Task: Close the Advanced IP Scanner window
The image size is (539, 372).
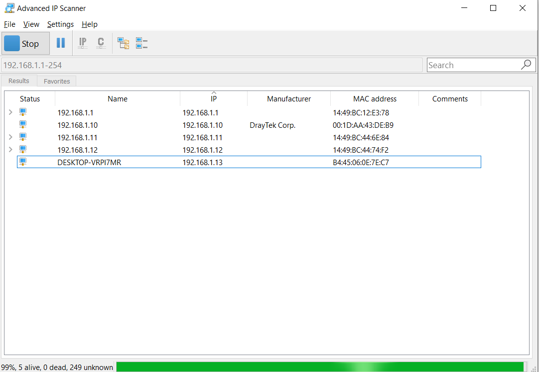Action: point(523,8)
